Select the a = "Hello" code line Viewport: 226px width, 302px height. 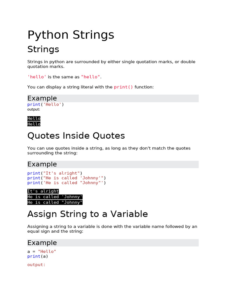coord(42,252)
